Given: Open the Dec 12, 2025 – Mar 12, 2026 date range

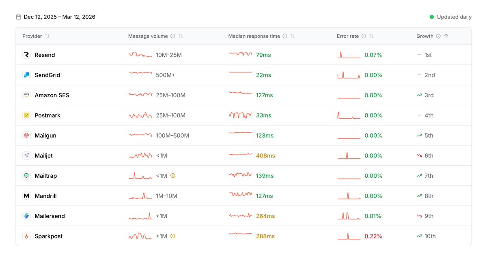Looking at the screenshot, I should [x=60, y=17].
